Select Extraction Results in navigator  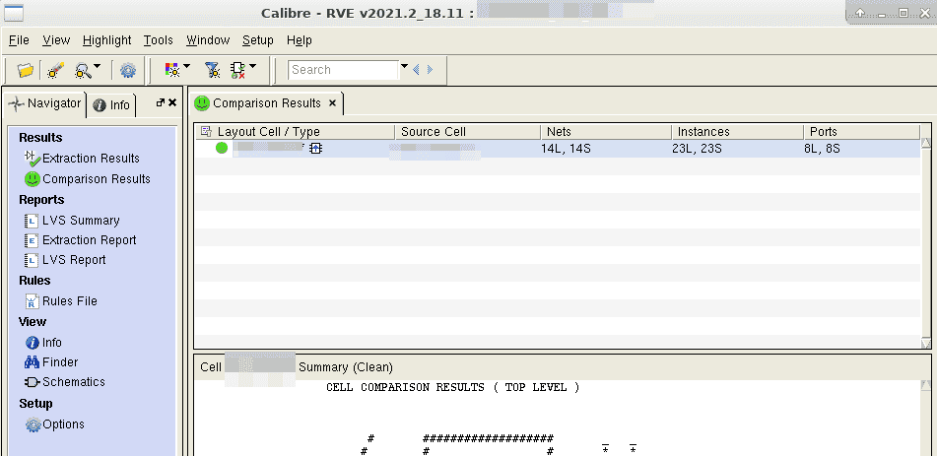(91, 158)
